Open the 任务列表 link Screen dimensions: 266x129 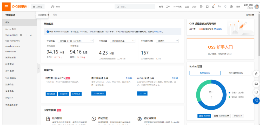click(250, 15)
